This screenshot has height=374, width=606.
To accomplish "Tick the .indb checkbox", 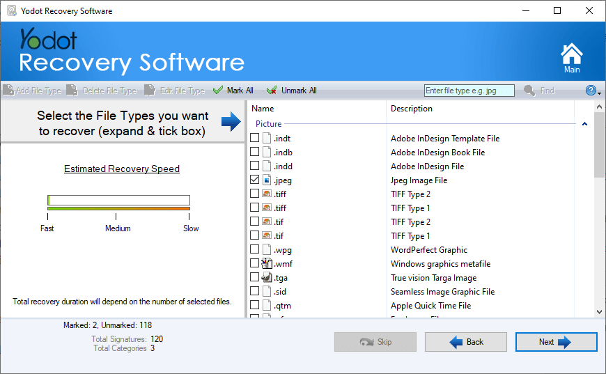I will point(255,152).
